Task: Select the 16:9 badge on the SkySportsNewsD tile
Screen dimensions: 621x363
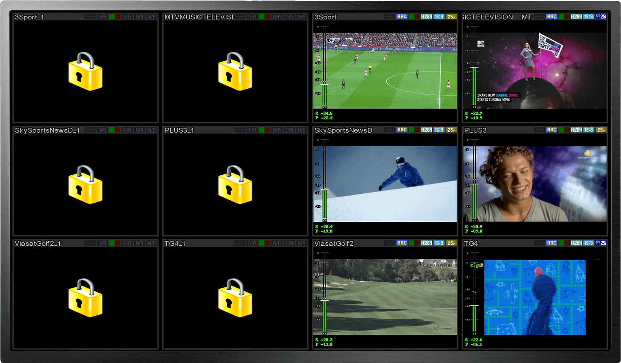Action: [439, 130]
